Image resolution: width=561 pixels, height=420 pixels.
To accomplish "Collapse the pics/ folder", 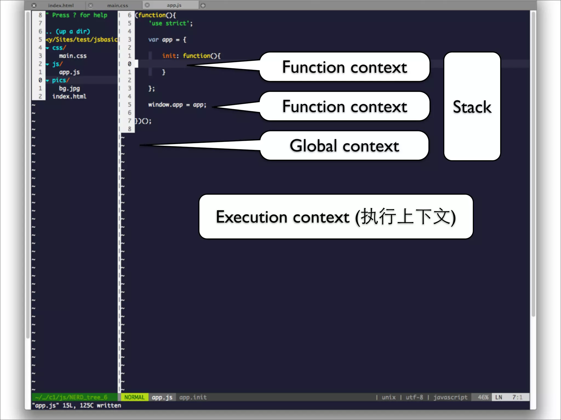I will tap(47, 81).
